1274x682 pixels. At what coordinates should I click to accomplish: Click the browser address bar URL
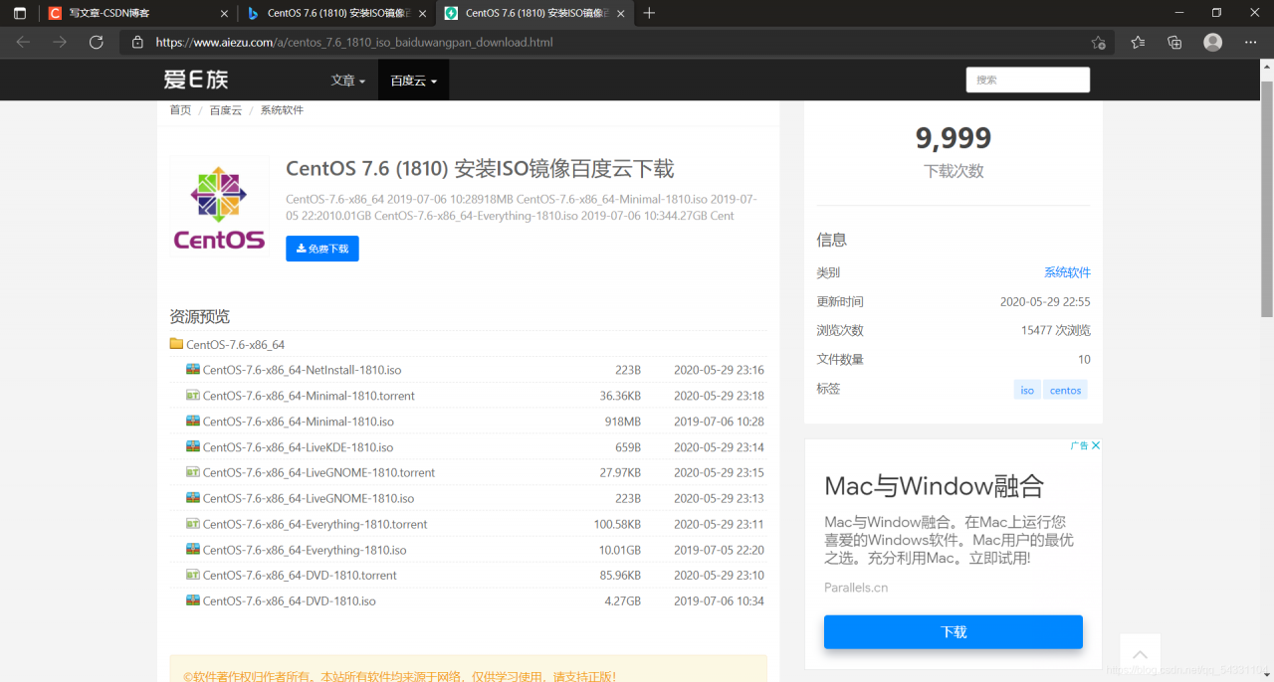[354, 43]
